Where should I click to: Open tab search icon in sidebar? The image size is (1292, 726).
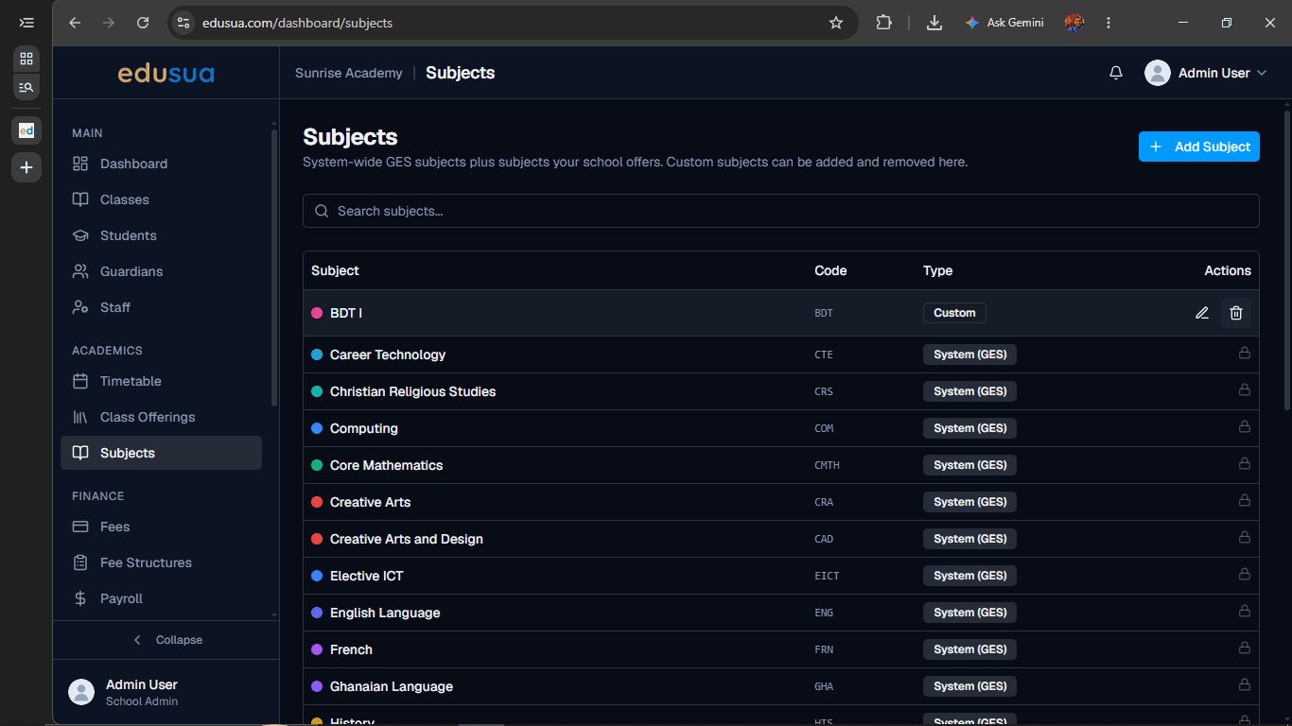coord(26,87)
